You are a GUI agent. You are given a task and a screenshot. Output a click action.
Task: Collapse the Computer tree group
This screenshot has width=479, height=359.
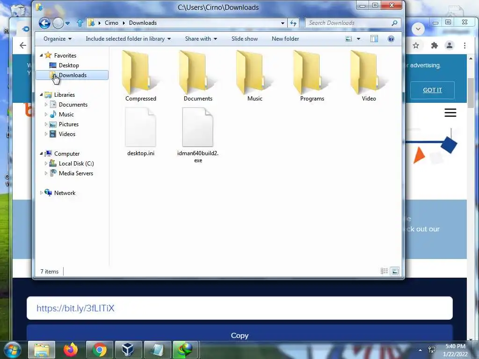[41, 153]
